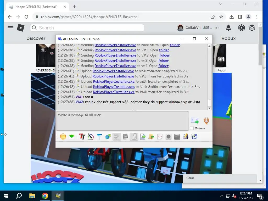The height and width of the screenshot is (201, 268).
Task: Open the Windows Start menu
Action: pyautogui.click(x=6, y=196)
